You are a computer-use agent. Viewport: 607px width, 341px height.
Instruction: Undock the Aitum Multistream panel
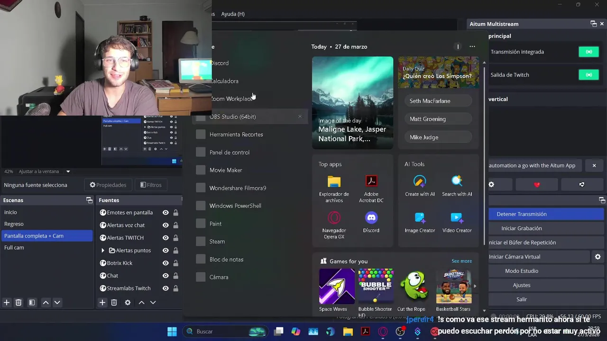[x=593, y=24]
